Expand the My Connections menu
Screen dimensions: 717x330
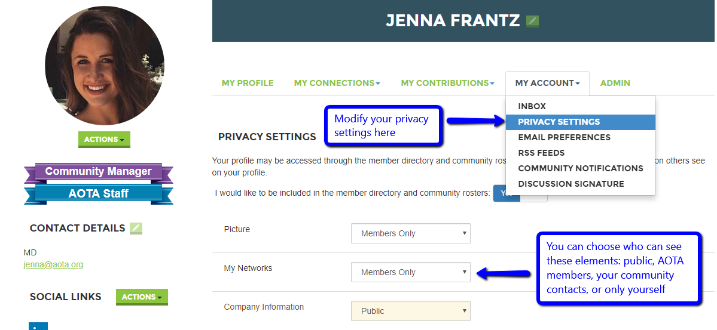pyautogui.click(x=337, y=83)
